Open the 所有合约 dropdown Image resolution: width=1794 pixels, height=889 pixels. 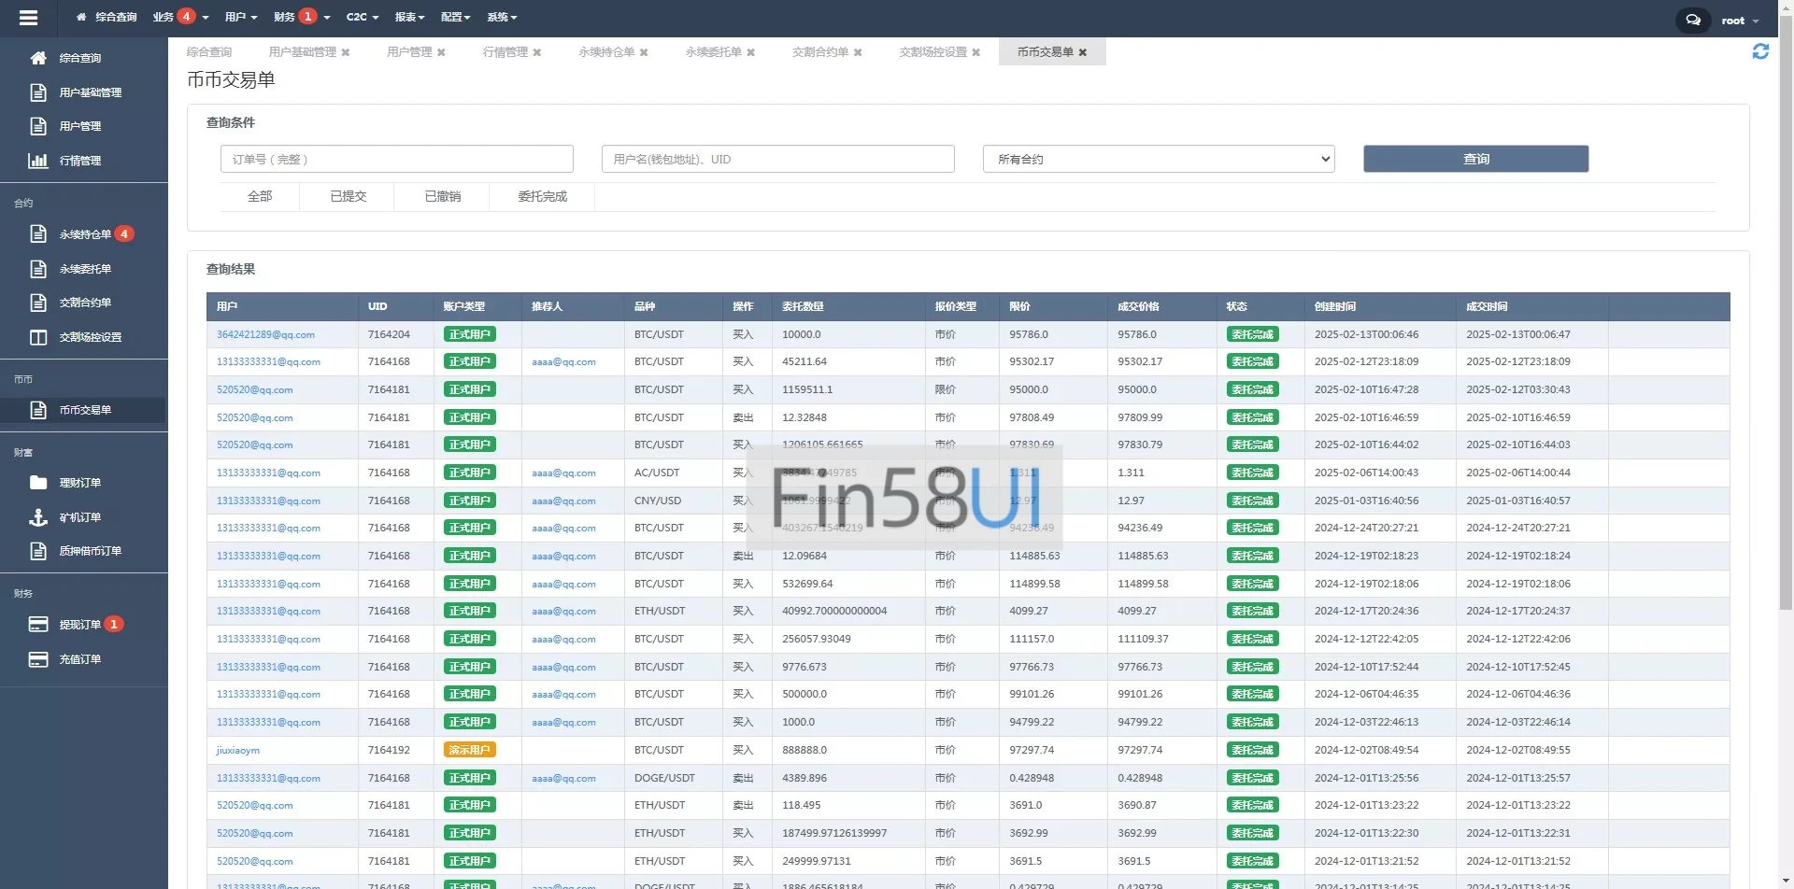click(1158, 160)
